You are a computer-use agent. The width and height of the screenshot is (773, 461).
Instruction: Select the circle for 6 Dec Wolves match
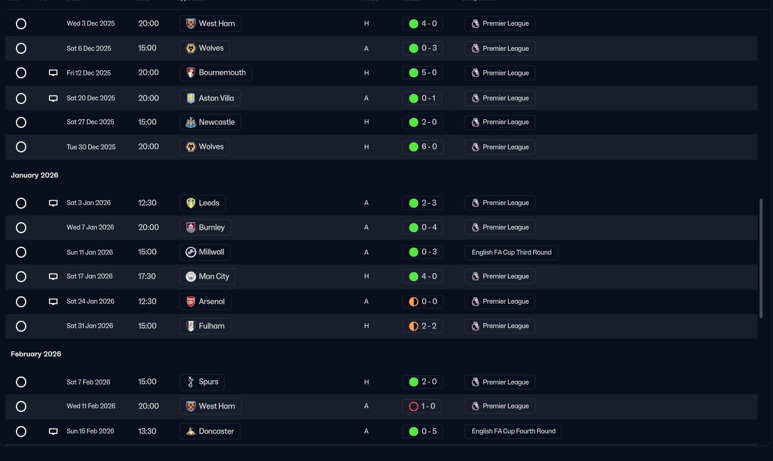(21, 48)
